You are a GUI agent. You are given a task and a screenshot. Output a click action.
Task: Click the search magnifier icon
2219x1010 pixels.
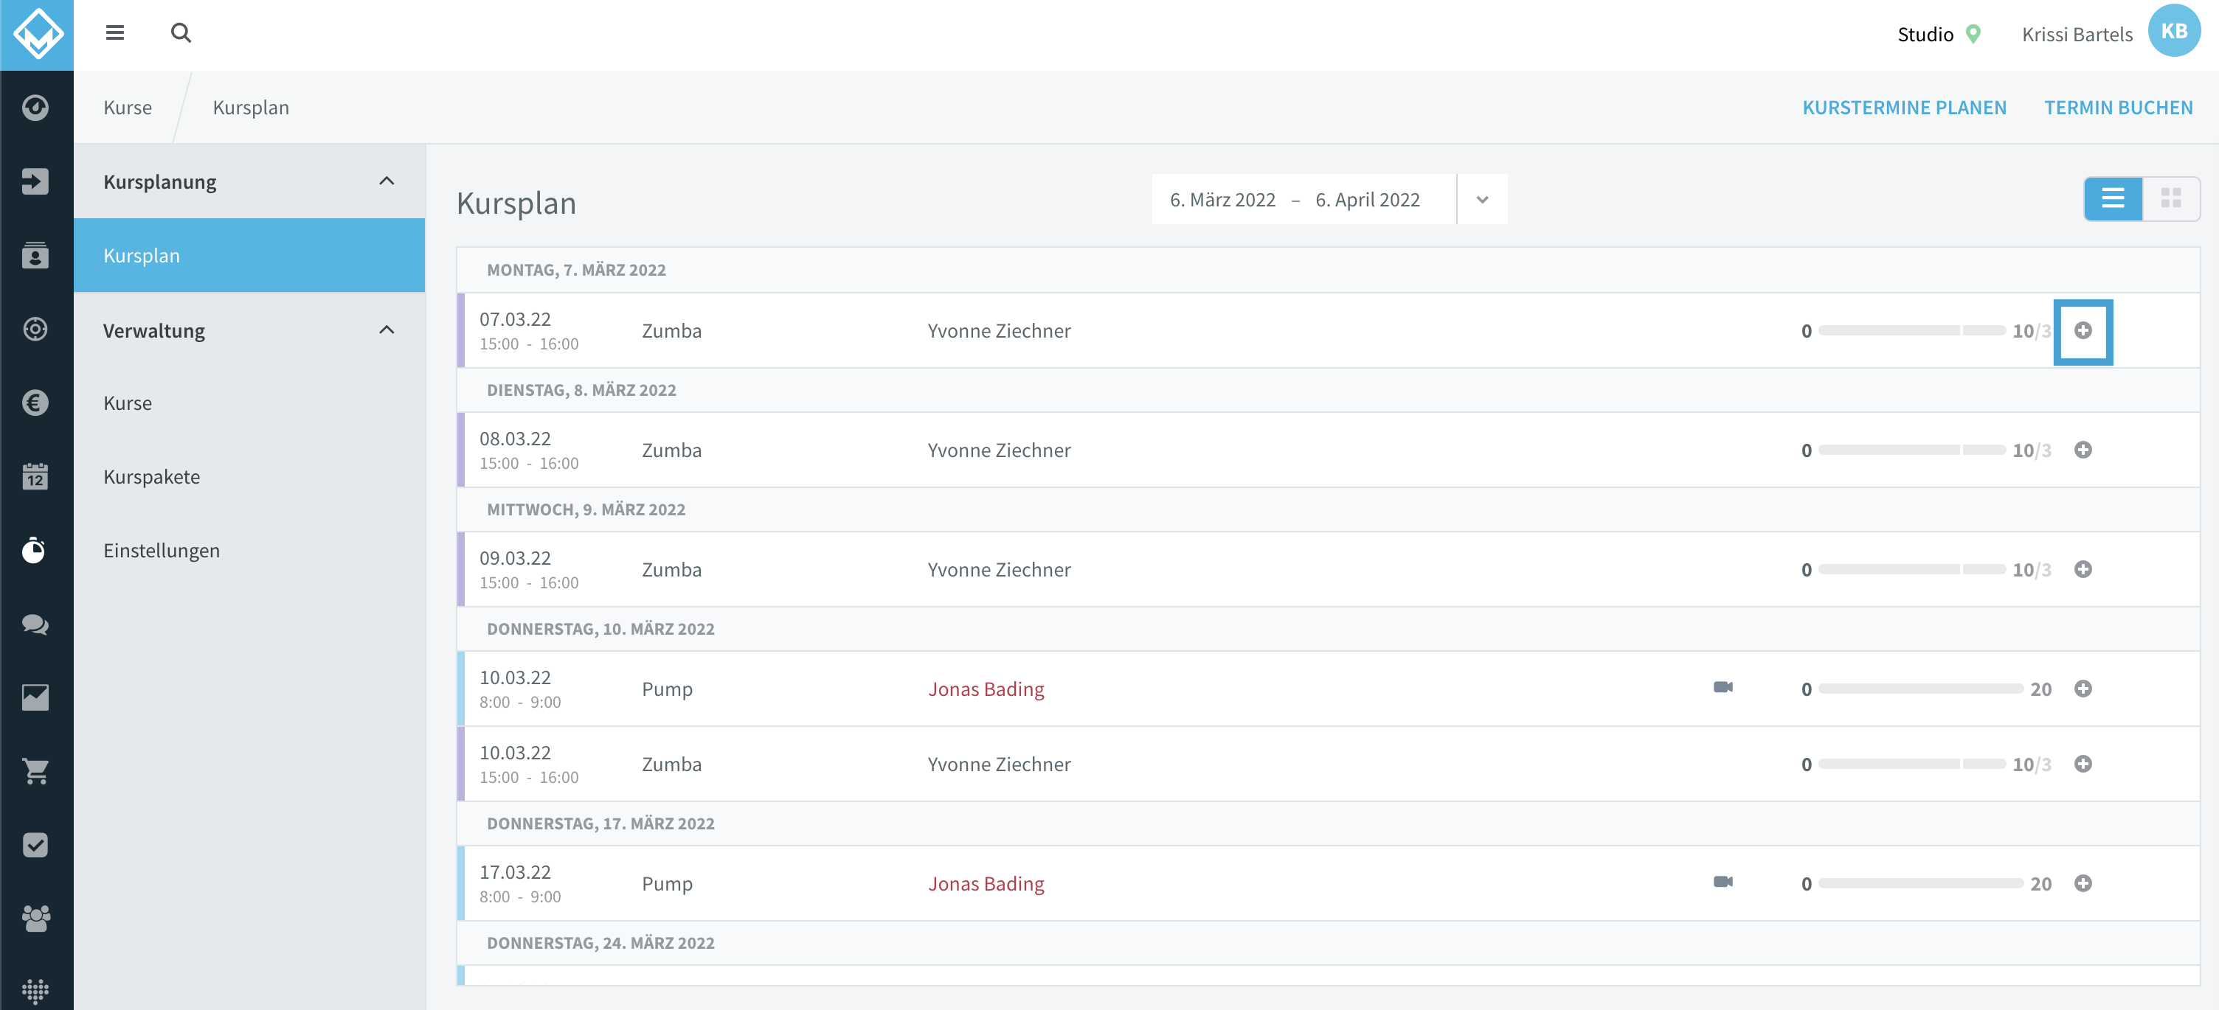click(181, 32)
